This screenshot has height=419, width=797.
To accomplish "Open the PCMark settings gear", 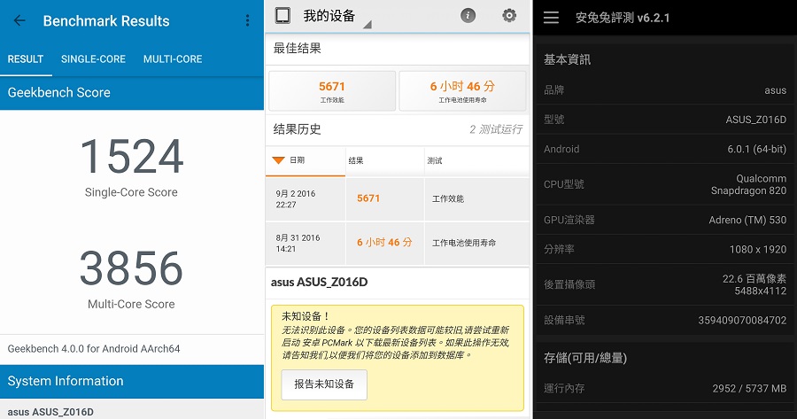I will (x=508, y=15).
